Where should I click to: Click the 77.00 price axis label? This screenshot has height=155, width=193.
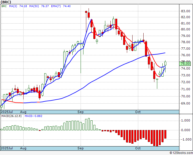tap(186, 49)
